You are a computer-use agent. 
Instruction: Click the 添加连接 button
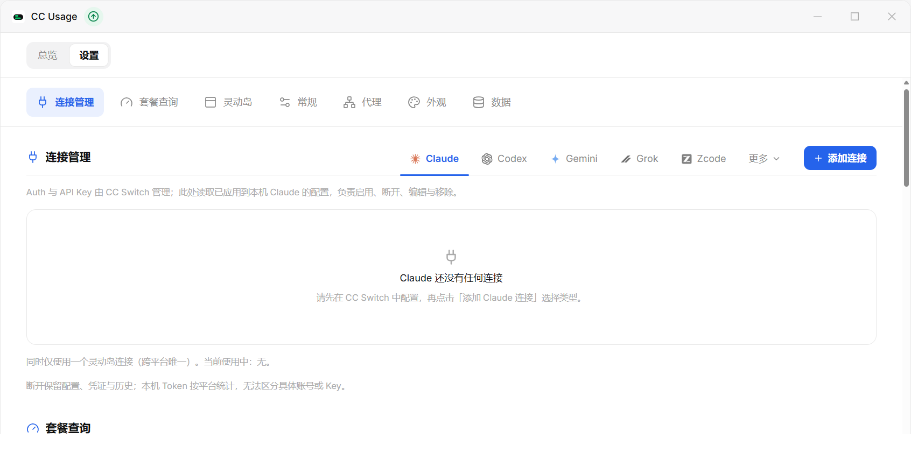[x=840, y=158]
